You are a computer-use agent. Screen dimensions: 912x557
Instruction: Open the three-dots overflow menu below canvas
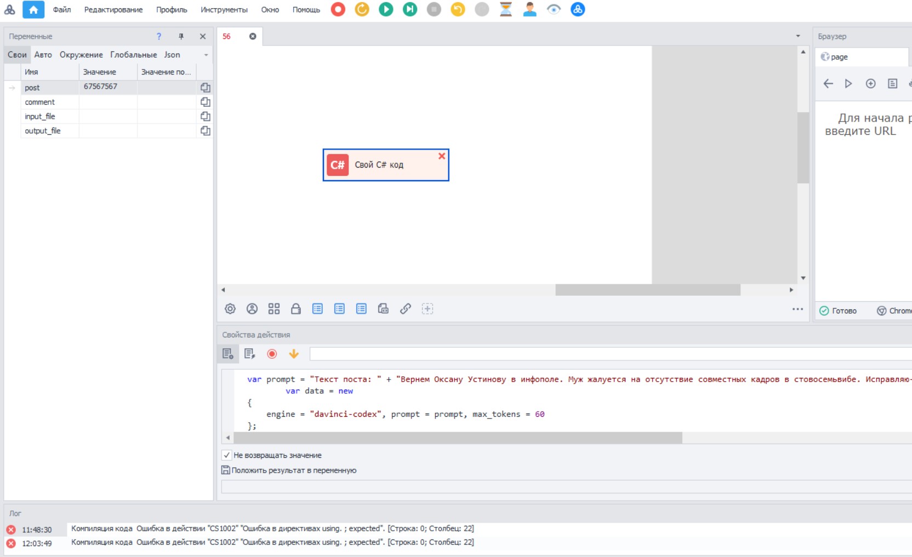pyautogui.click(x=797, y=309)
